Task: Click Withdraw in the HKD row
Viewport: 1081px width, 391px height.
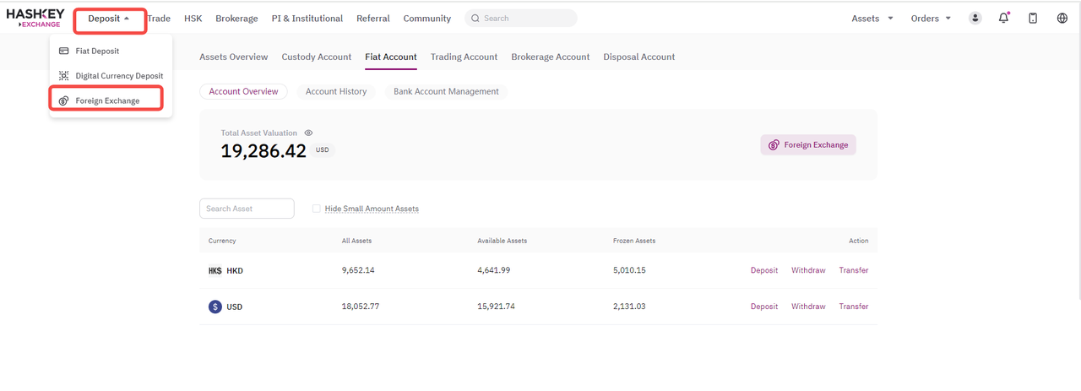Action: click(808, 270)
